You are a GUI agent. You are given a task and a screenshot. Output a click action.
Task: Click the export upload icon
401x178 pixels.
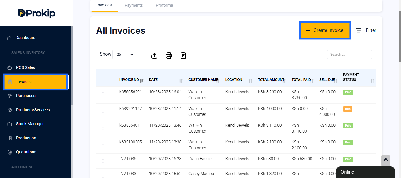coord(154,55)
